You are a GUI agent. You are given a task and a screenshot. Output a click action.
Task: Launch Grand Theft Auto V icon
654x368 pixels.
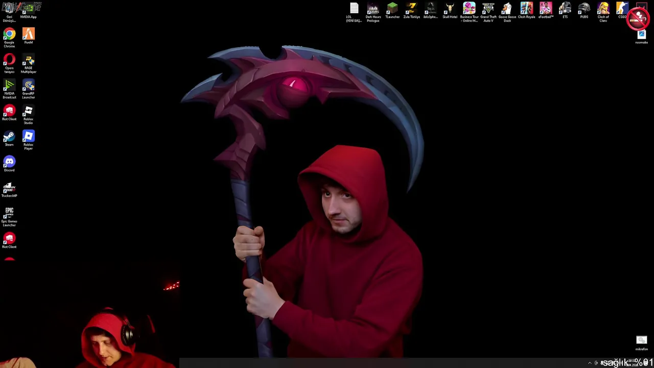coord(488,12)
